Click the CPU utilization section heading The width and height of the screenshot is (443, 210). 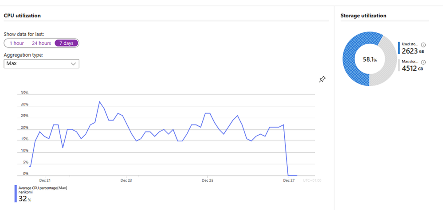[x=22, y=16]
